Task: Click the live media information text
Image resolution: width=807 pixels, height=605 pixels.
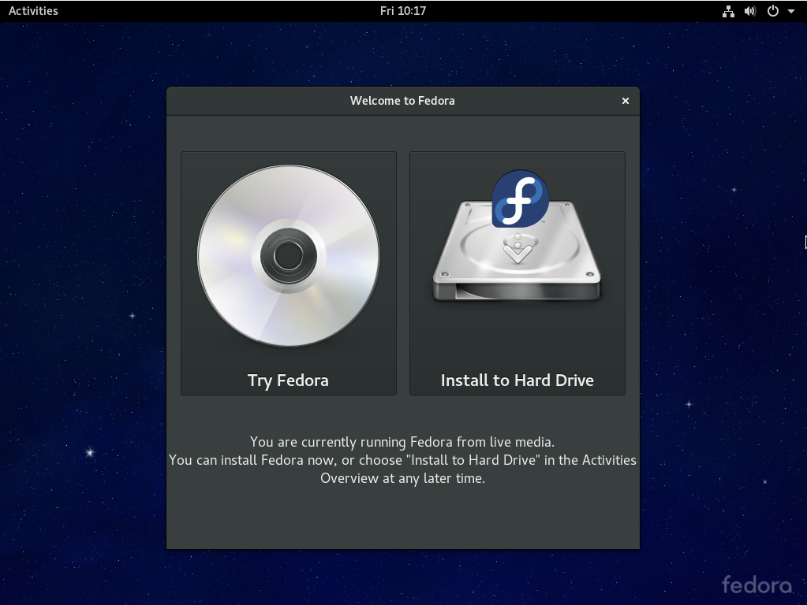Action: pyautogui.click(x=402, y=460)
